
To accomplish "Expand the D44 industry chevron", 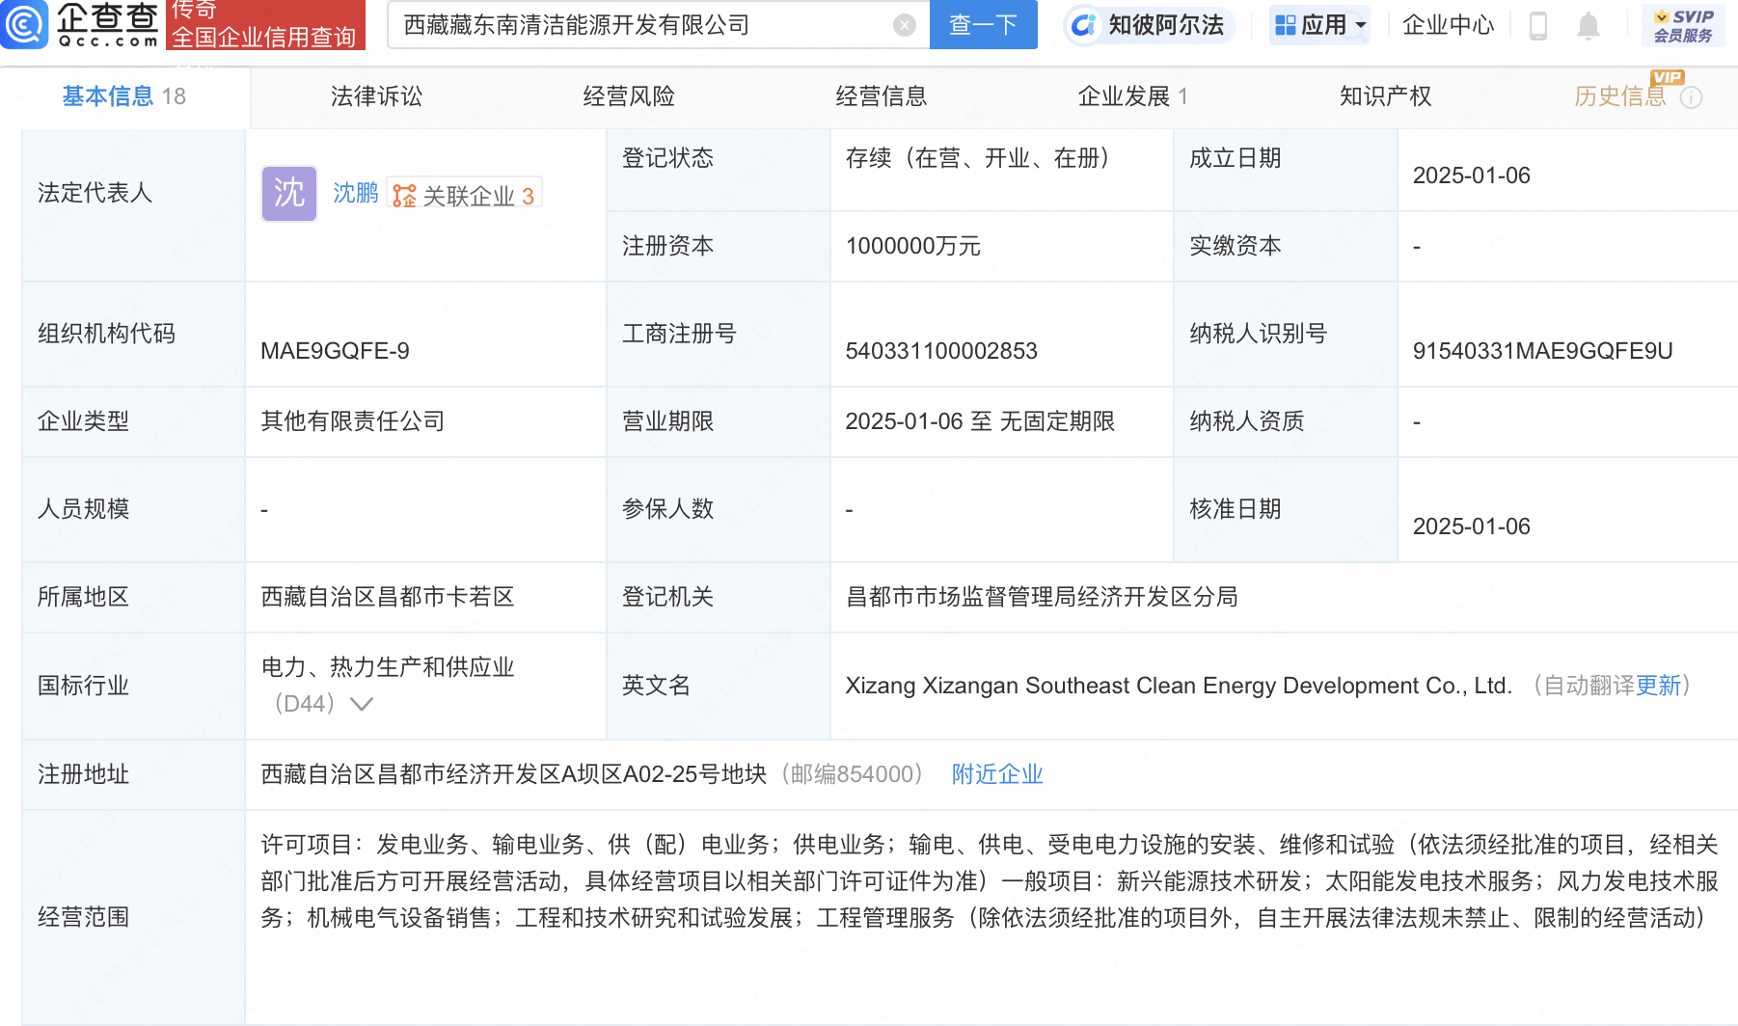I will click(x=362, y=704).
